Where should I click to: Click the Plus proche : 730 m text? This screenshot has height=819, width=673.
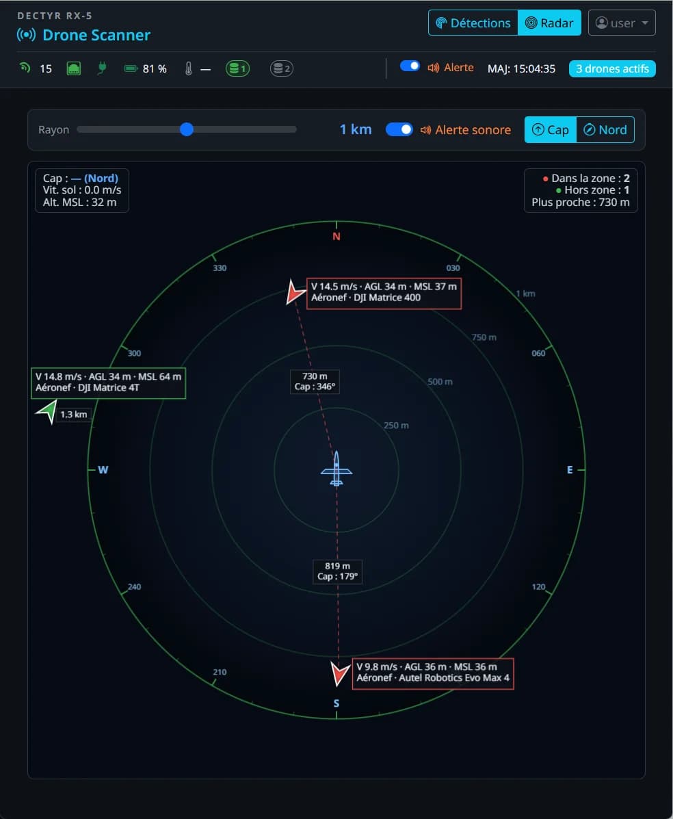pos(581,203)
